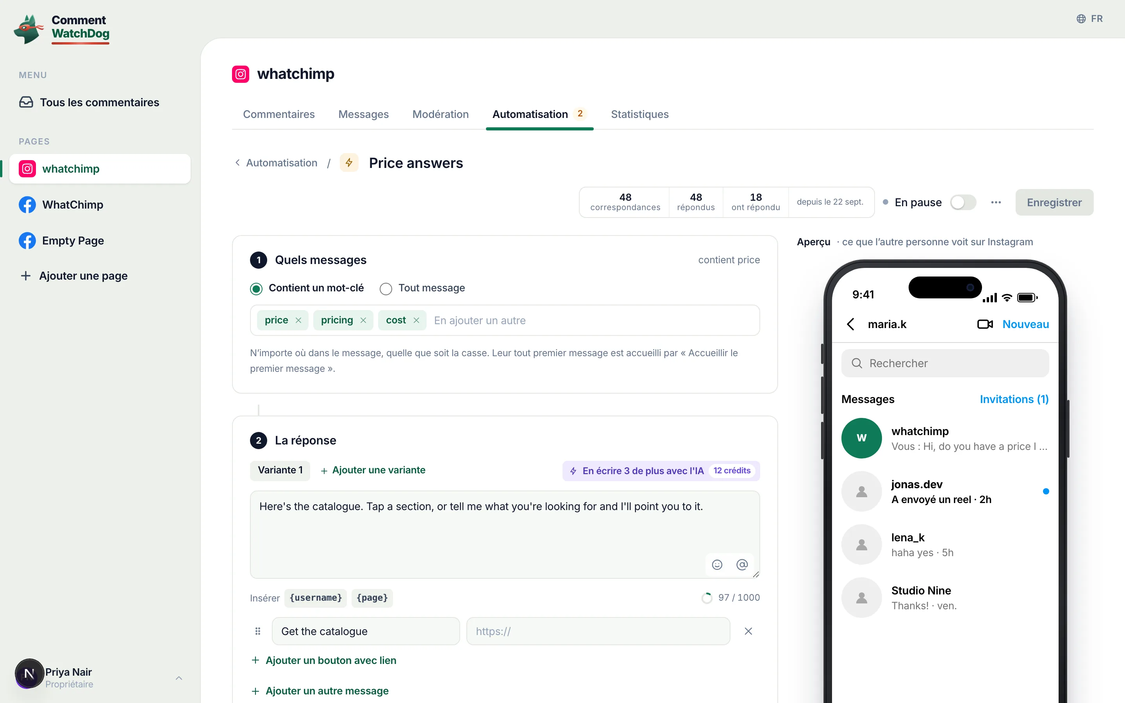This screenshot has height=703, width=1125.
Task: Toggle the En pause switch
Action: pyautogui.click(x=963, y=202)
